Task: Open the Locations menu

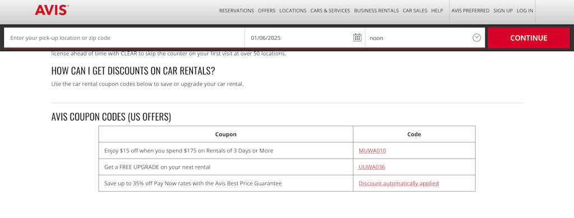Action: coord(293,11)
